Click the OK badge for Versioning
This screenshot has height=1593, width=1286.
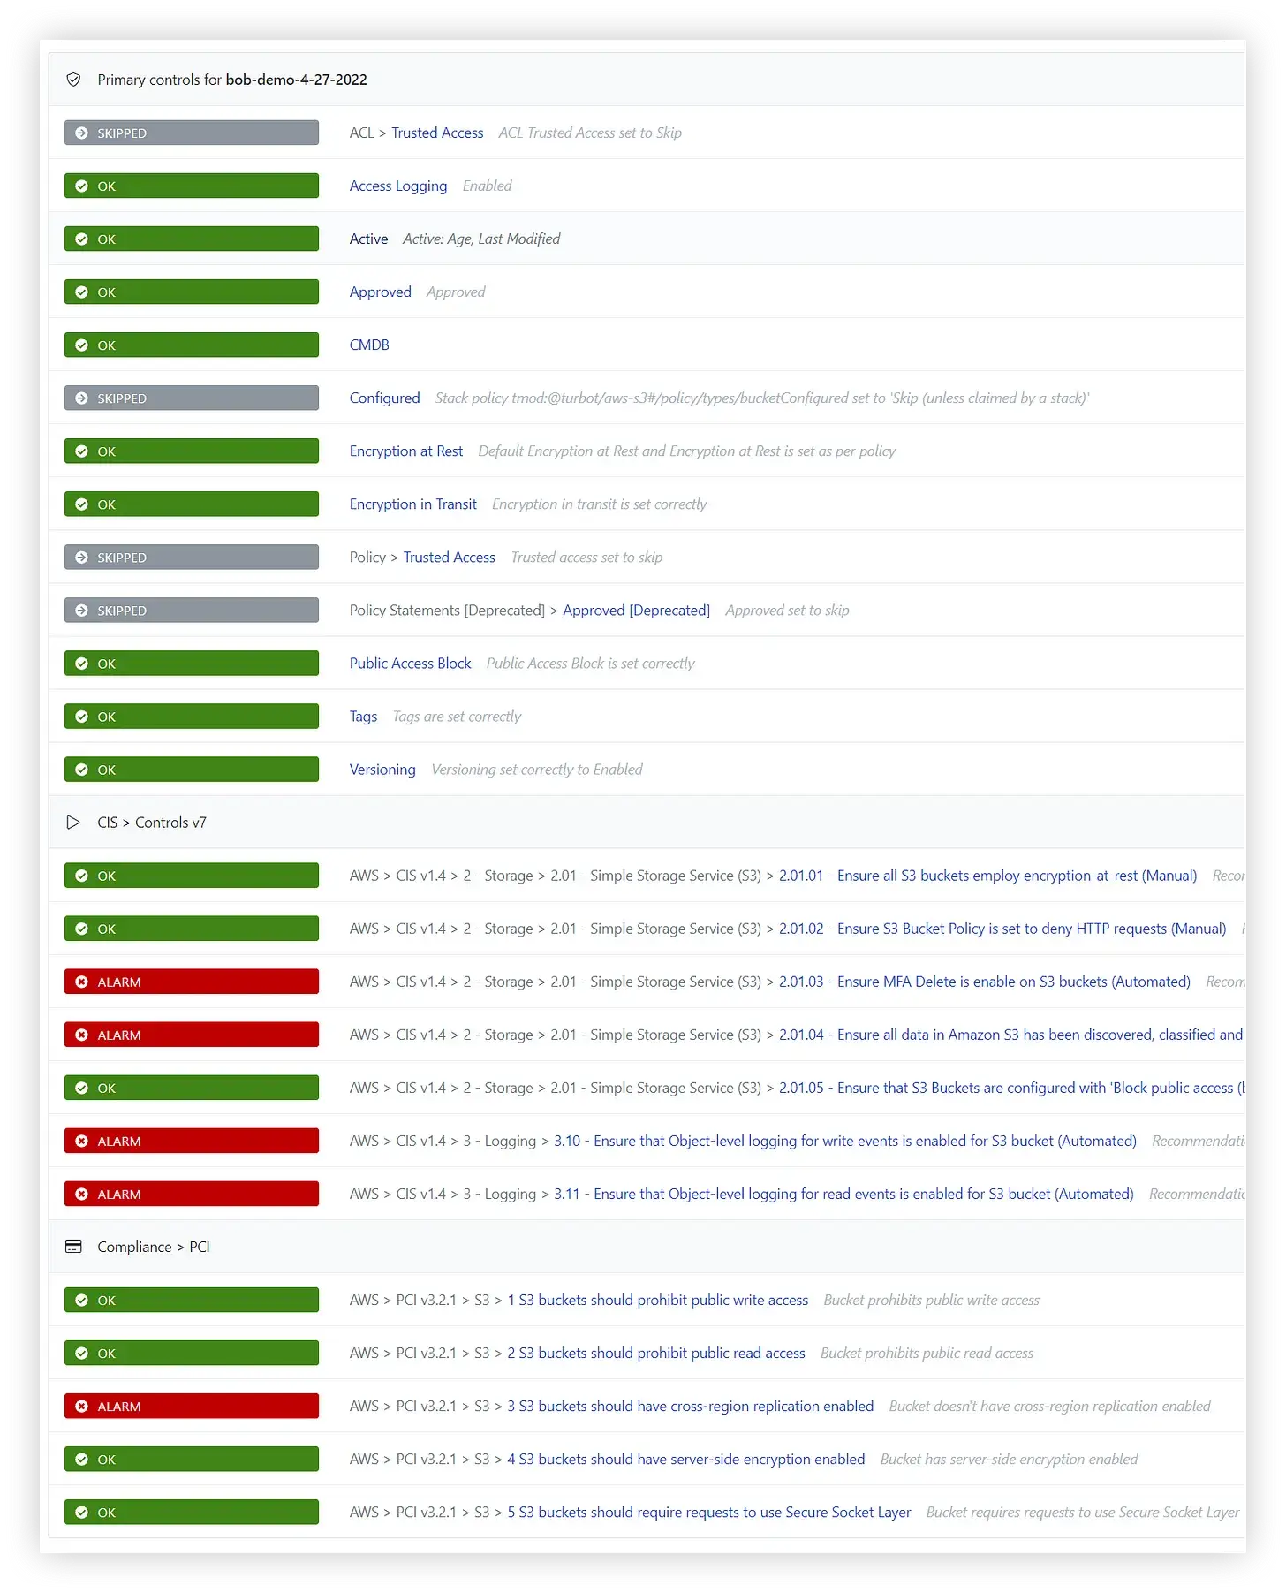tap(192, 769)
